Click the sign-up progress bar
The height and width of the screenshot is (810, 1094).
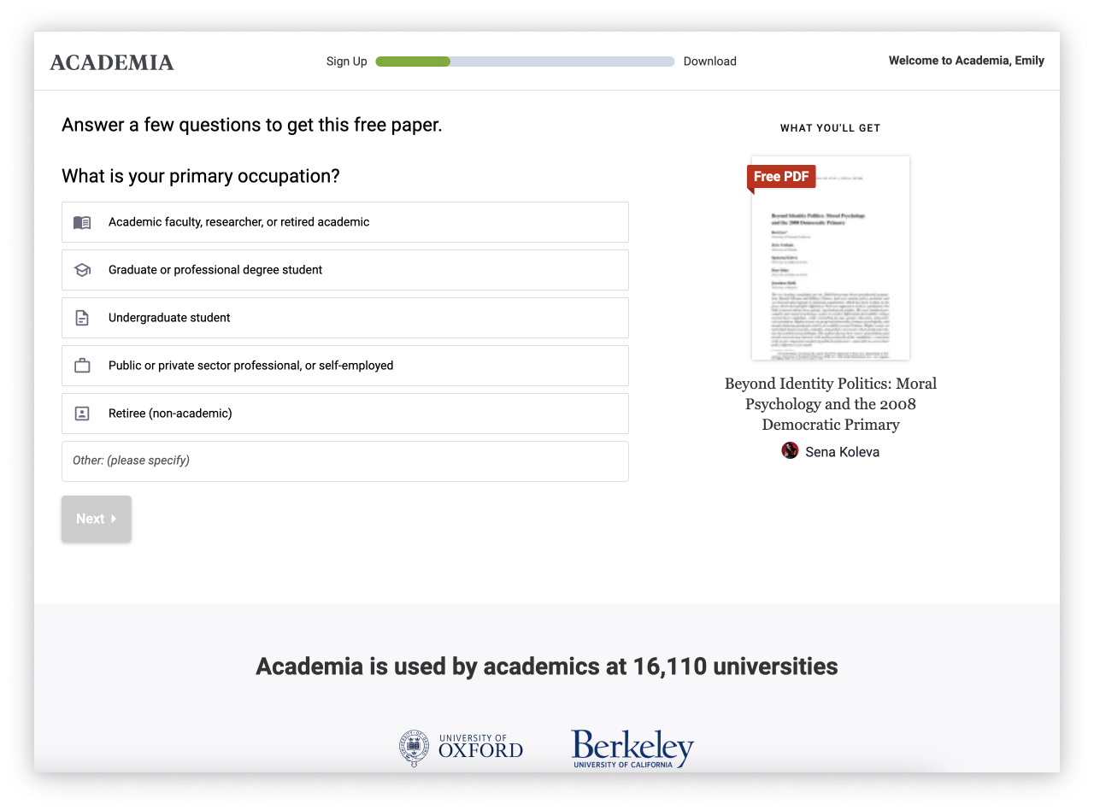pos(525,62)
